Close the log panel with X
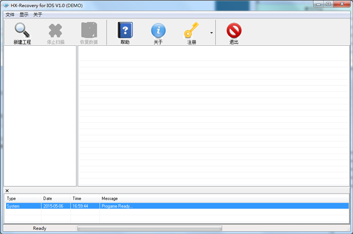 7,191
